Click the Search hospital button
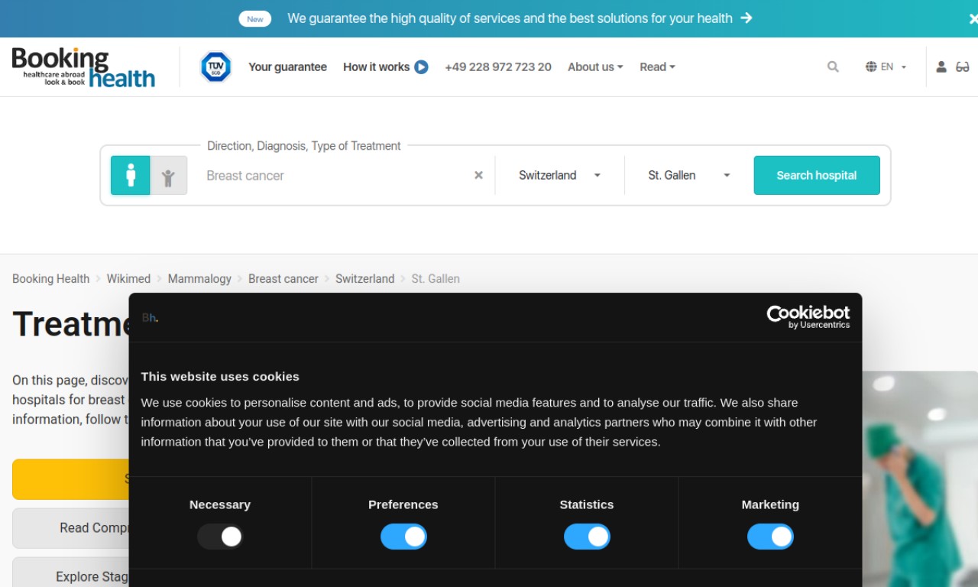The height and width of the screenshot is (587, 978). (x=817, y=175)
